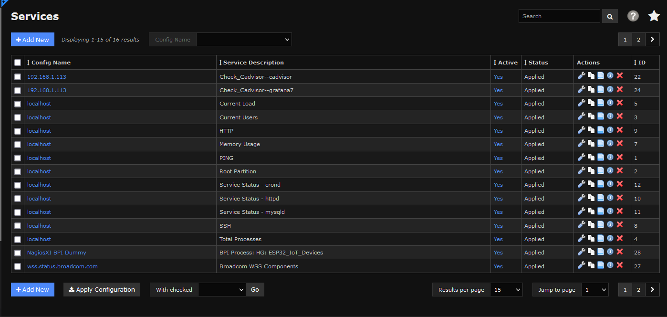Delete the SSH service using the red X
This screenshot has height=317, width=667.
click(x=620, y=225)
